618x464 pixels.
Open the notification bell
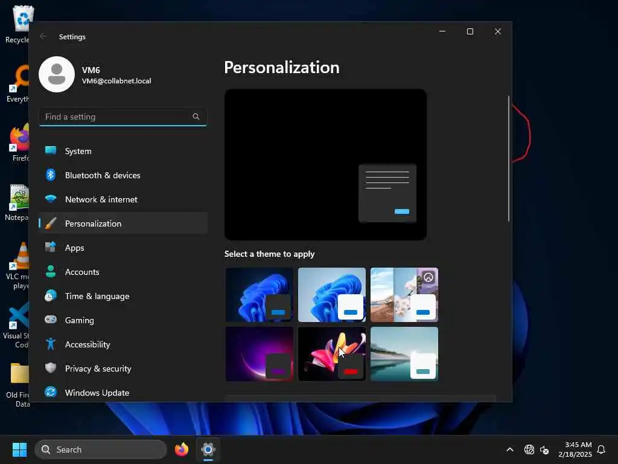[601, 449]
